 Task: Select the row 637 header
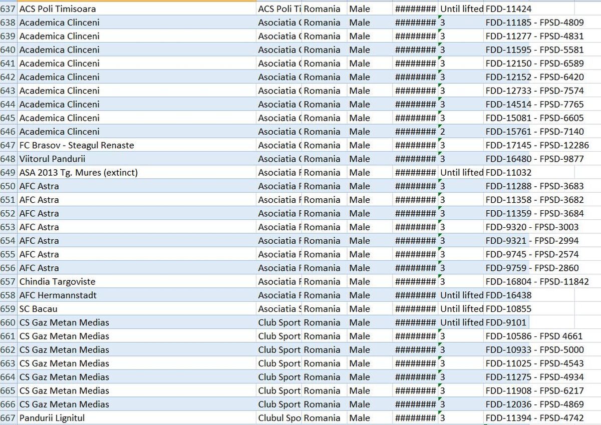(x=9, y=9)
